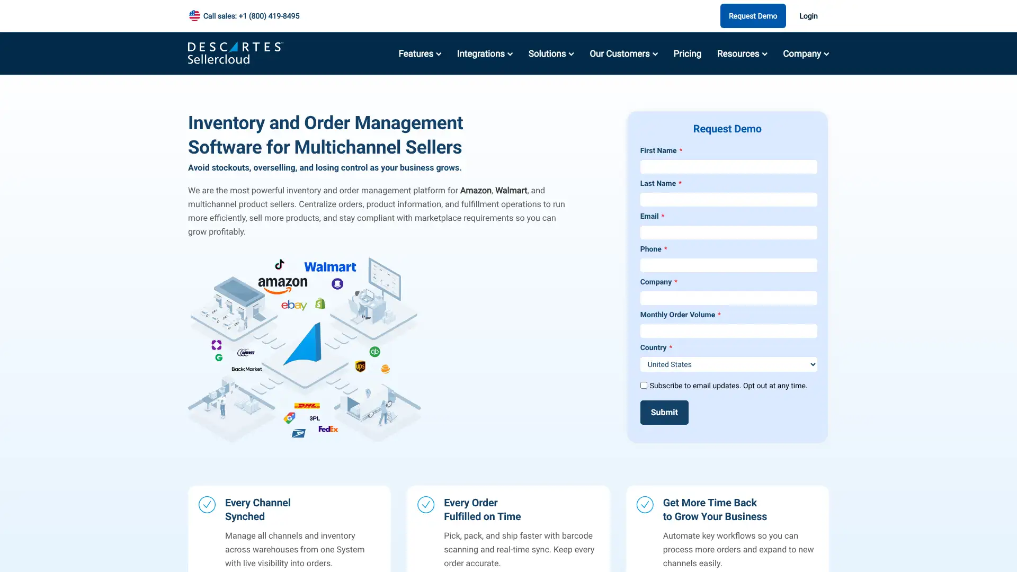Click the top Request Demo button

(x=753, y=16)
